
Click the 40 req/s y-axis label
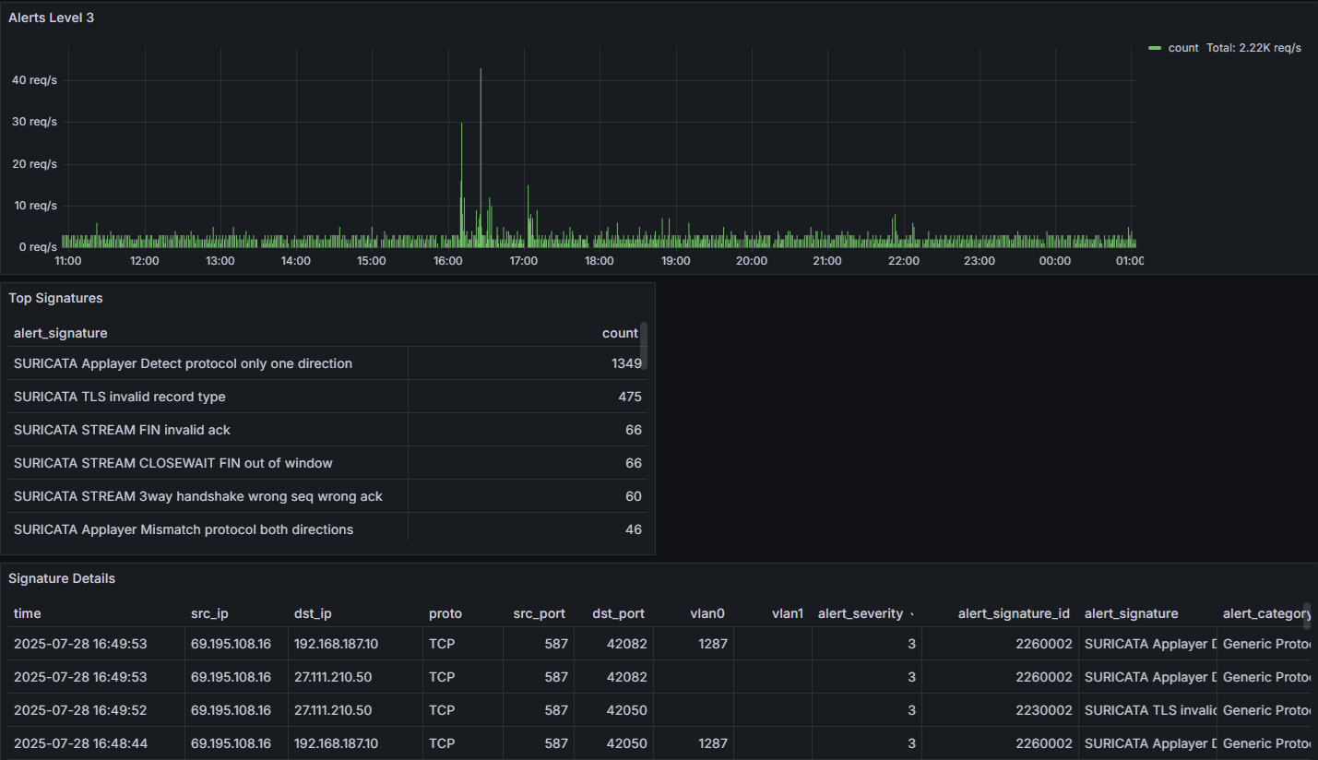pos(34,80)
